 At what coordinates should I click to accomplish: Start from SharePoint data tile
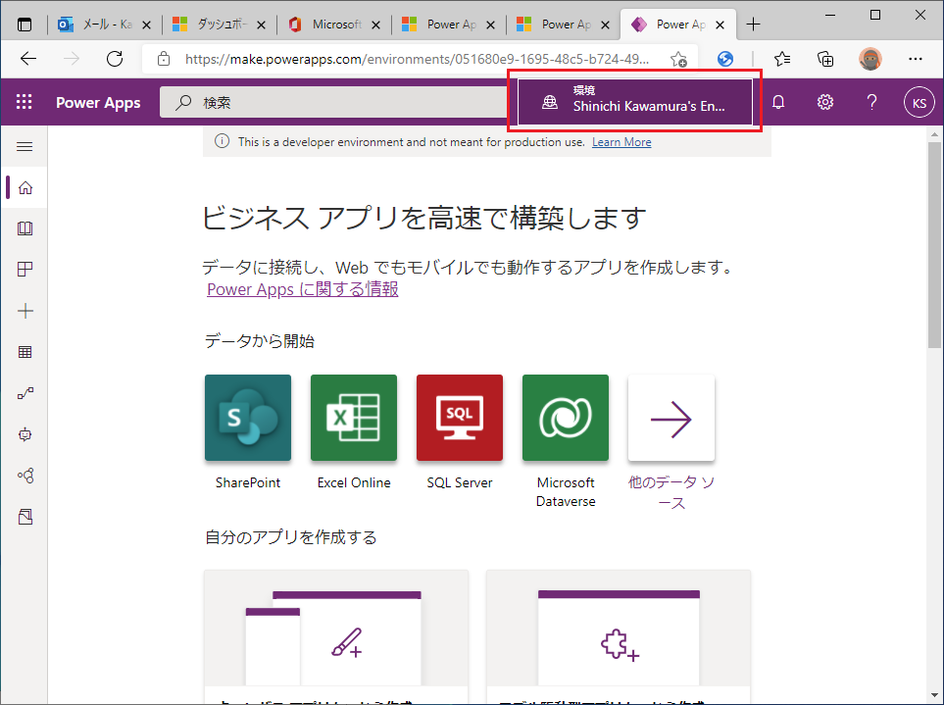(248, 418)
